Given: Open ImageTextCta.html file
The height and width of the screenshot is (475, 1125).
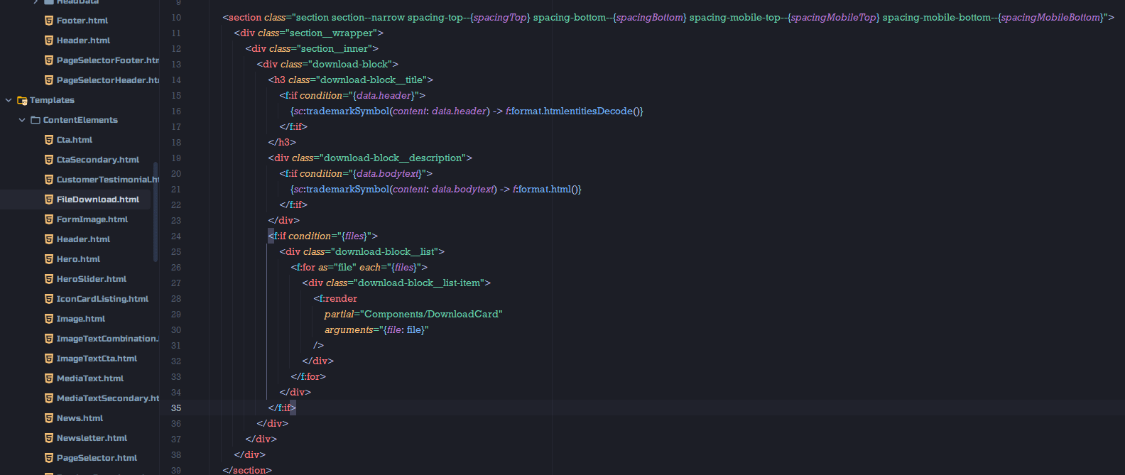Looking at the screenshot, I should (97, 359).
